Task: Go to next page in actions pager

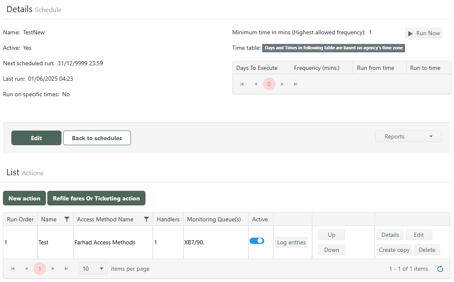Action: tap(53, 269)
